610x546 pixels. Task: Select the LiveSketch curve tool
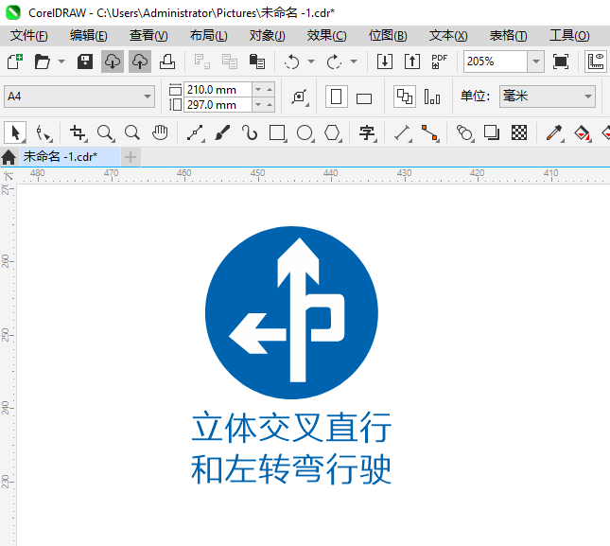[x=250, y=133]
